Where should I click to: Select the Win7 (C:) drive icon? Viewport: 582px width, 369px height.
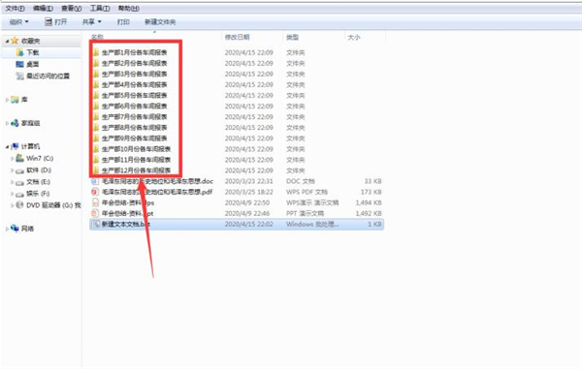click(x=20, y=158)
